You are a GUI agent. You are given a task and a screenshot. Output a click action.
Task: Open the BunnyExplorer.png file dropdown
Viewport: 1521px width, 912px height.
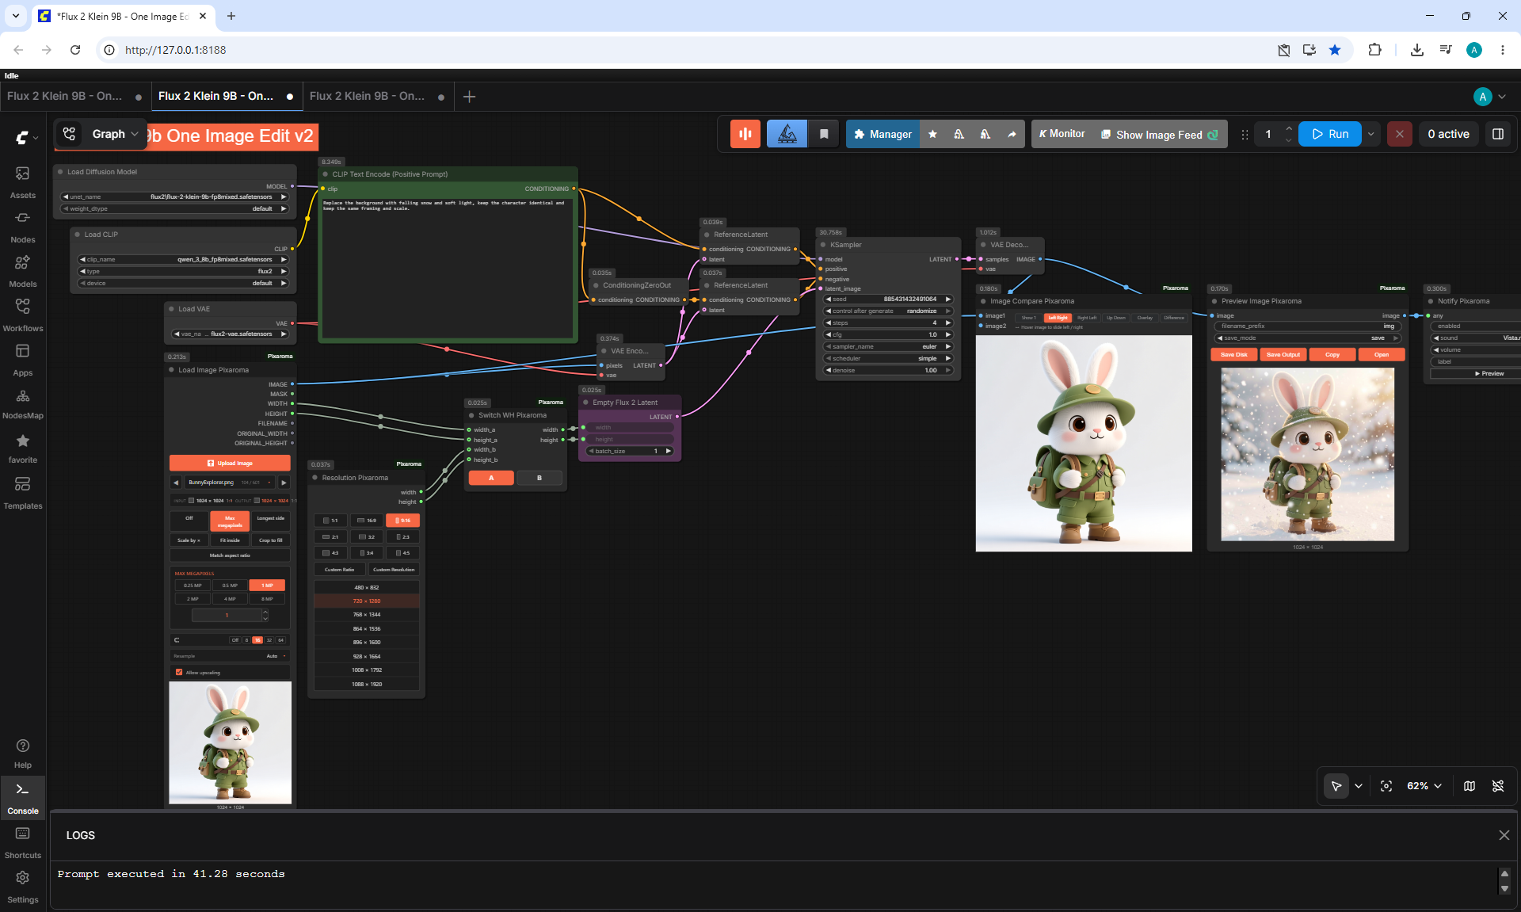pos(230,482)
